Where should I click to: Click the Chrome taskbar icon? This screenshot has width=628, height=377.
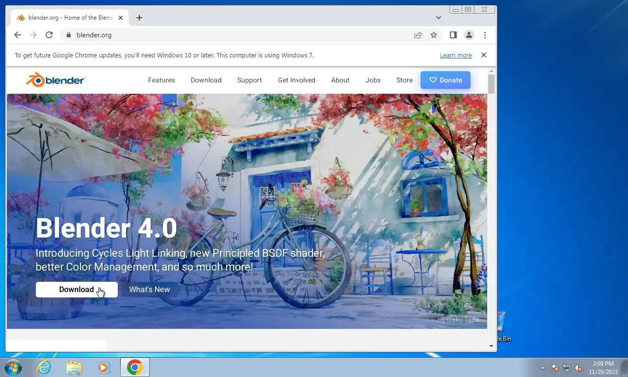[135, 367]
